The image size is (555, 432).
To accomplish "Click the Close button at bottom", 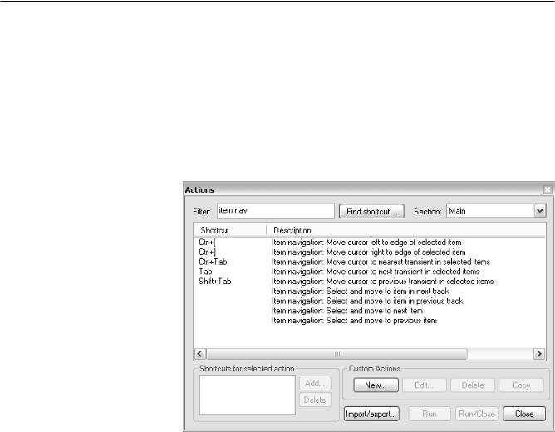I will (x=524, y=414).
